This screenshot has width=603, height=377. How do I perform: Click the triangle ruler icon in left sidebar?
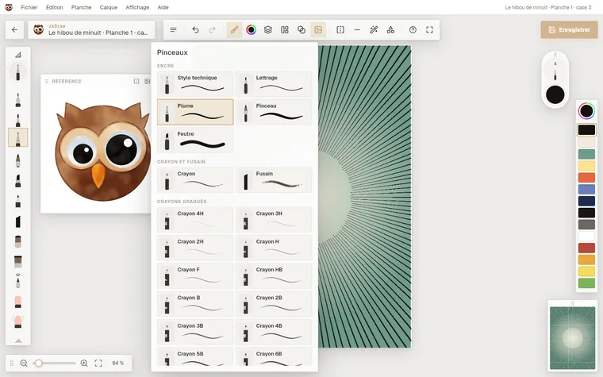[x=17, y=55]
